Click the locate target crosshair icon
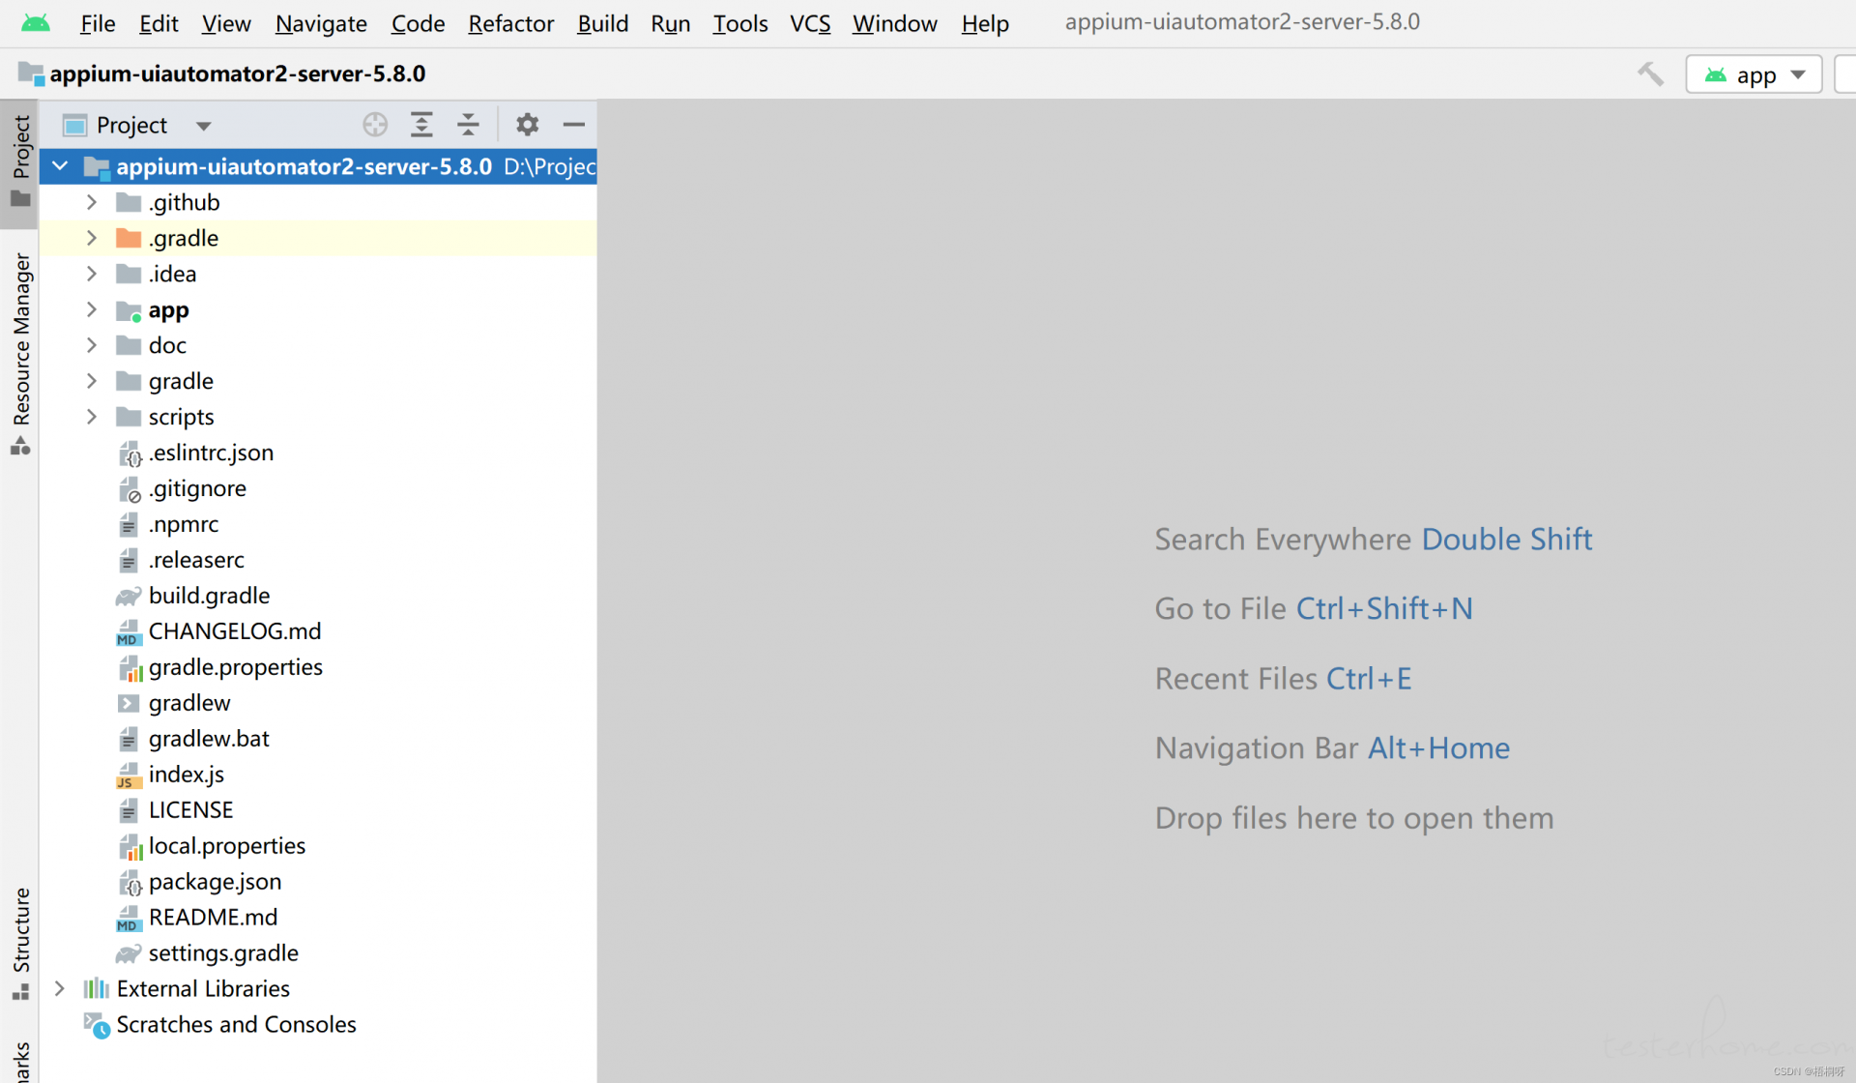 (x=375, y=125)
